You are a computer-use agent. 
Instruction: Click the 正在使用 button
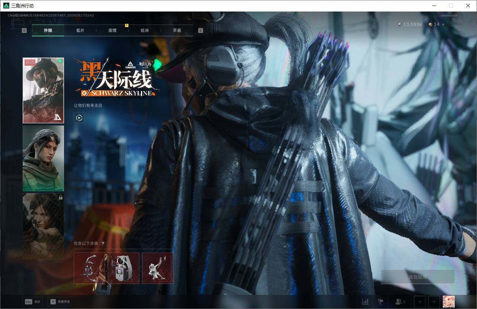(x=418, y=277)
